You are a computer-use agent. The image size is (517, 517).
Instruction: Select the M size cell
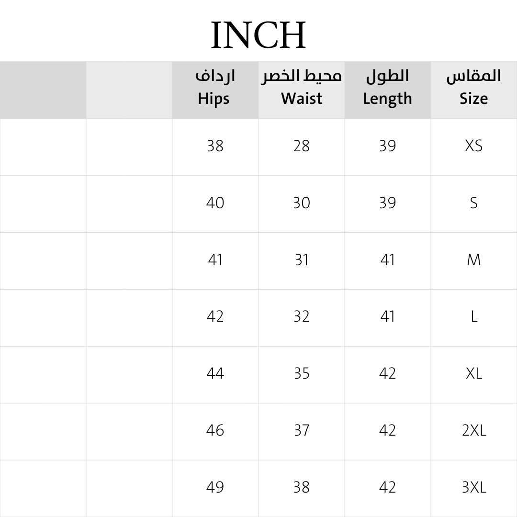click(473, 260)
